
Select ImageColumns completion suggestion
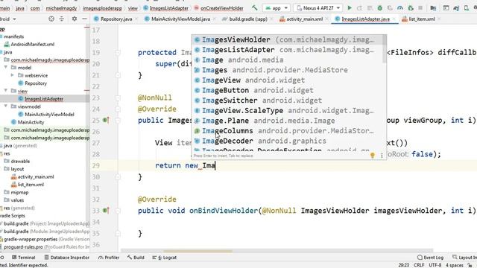point(287,131)
